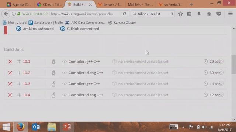Click Linux penguin icon on job 10.2

coord(53,73)
